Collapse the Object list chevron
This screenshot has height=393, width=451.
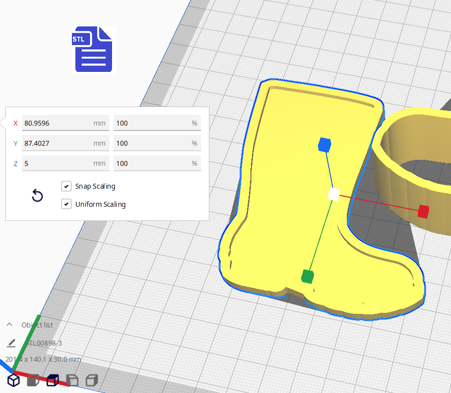pyautogui.click(x=9, y=325)
